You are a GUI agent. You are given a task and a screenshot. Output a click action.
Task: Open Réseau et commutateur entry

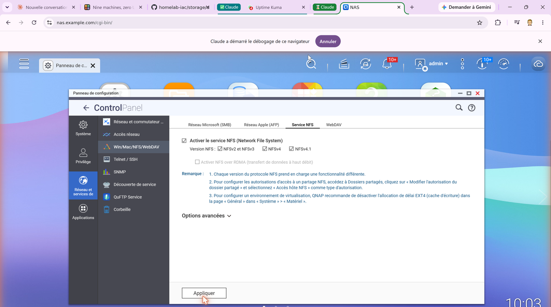(133, 122)
